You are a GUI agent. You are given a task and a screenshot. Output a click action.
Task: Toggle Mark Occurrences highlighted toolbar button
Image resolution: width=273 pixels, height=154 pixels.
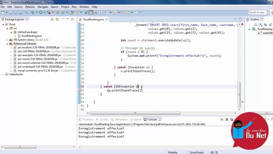[91, 12]
